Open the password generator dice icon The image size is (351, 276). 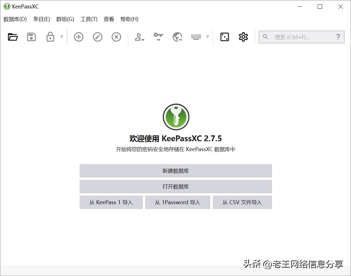pyautogui.click(x=224, y=37)
